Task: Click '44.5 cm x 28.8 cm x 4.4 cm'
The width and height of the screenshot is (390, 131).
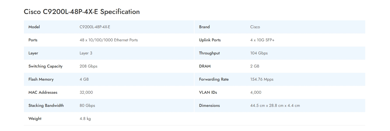Action: tap(275, 105)
